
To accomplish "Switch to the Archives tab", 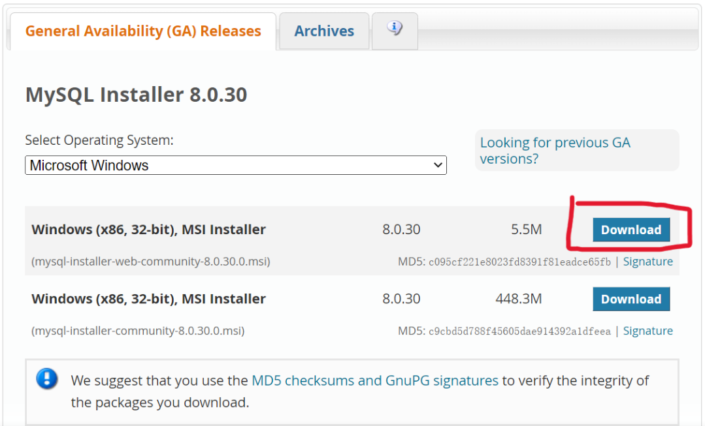I will pyautogui.click(x=324, y=31).
